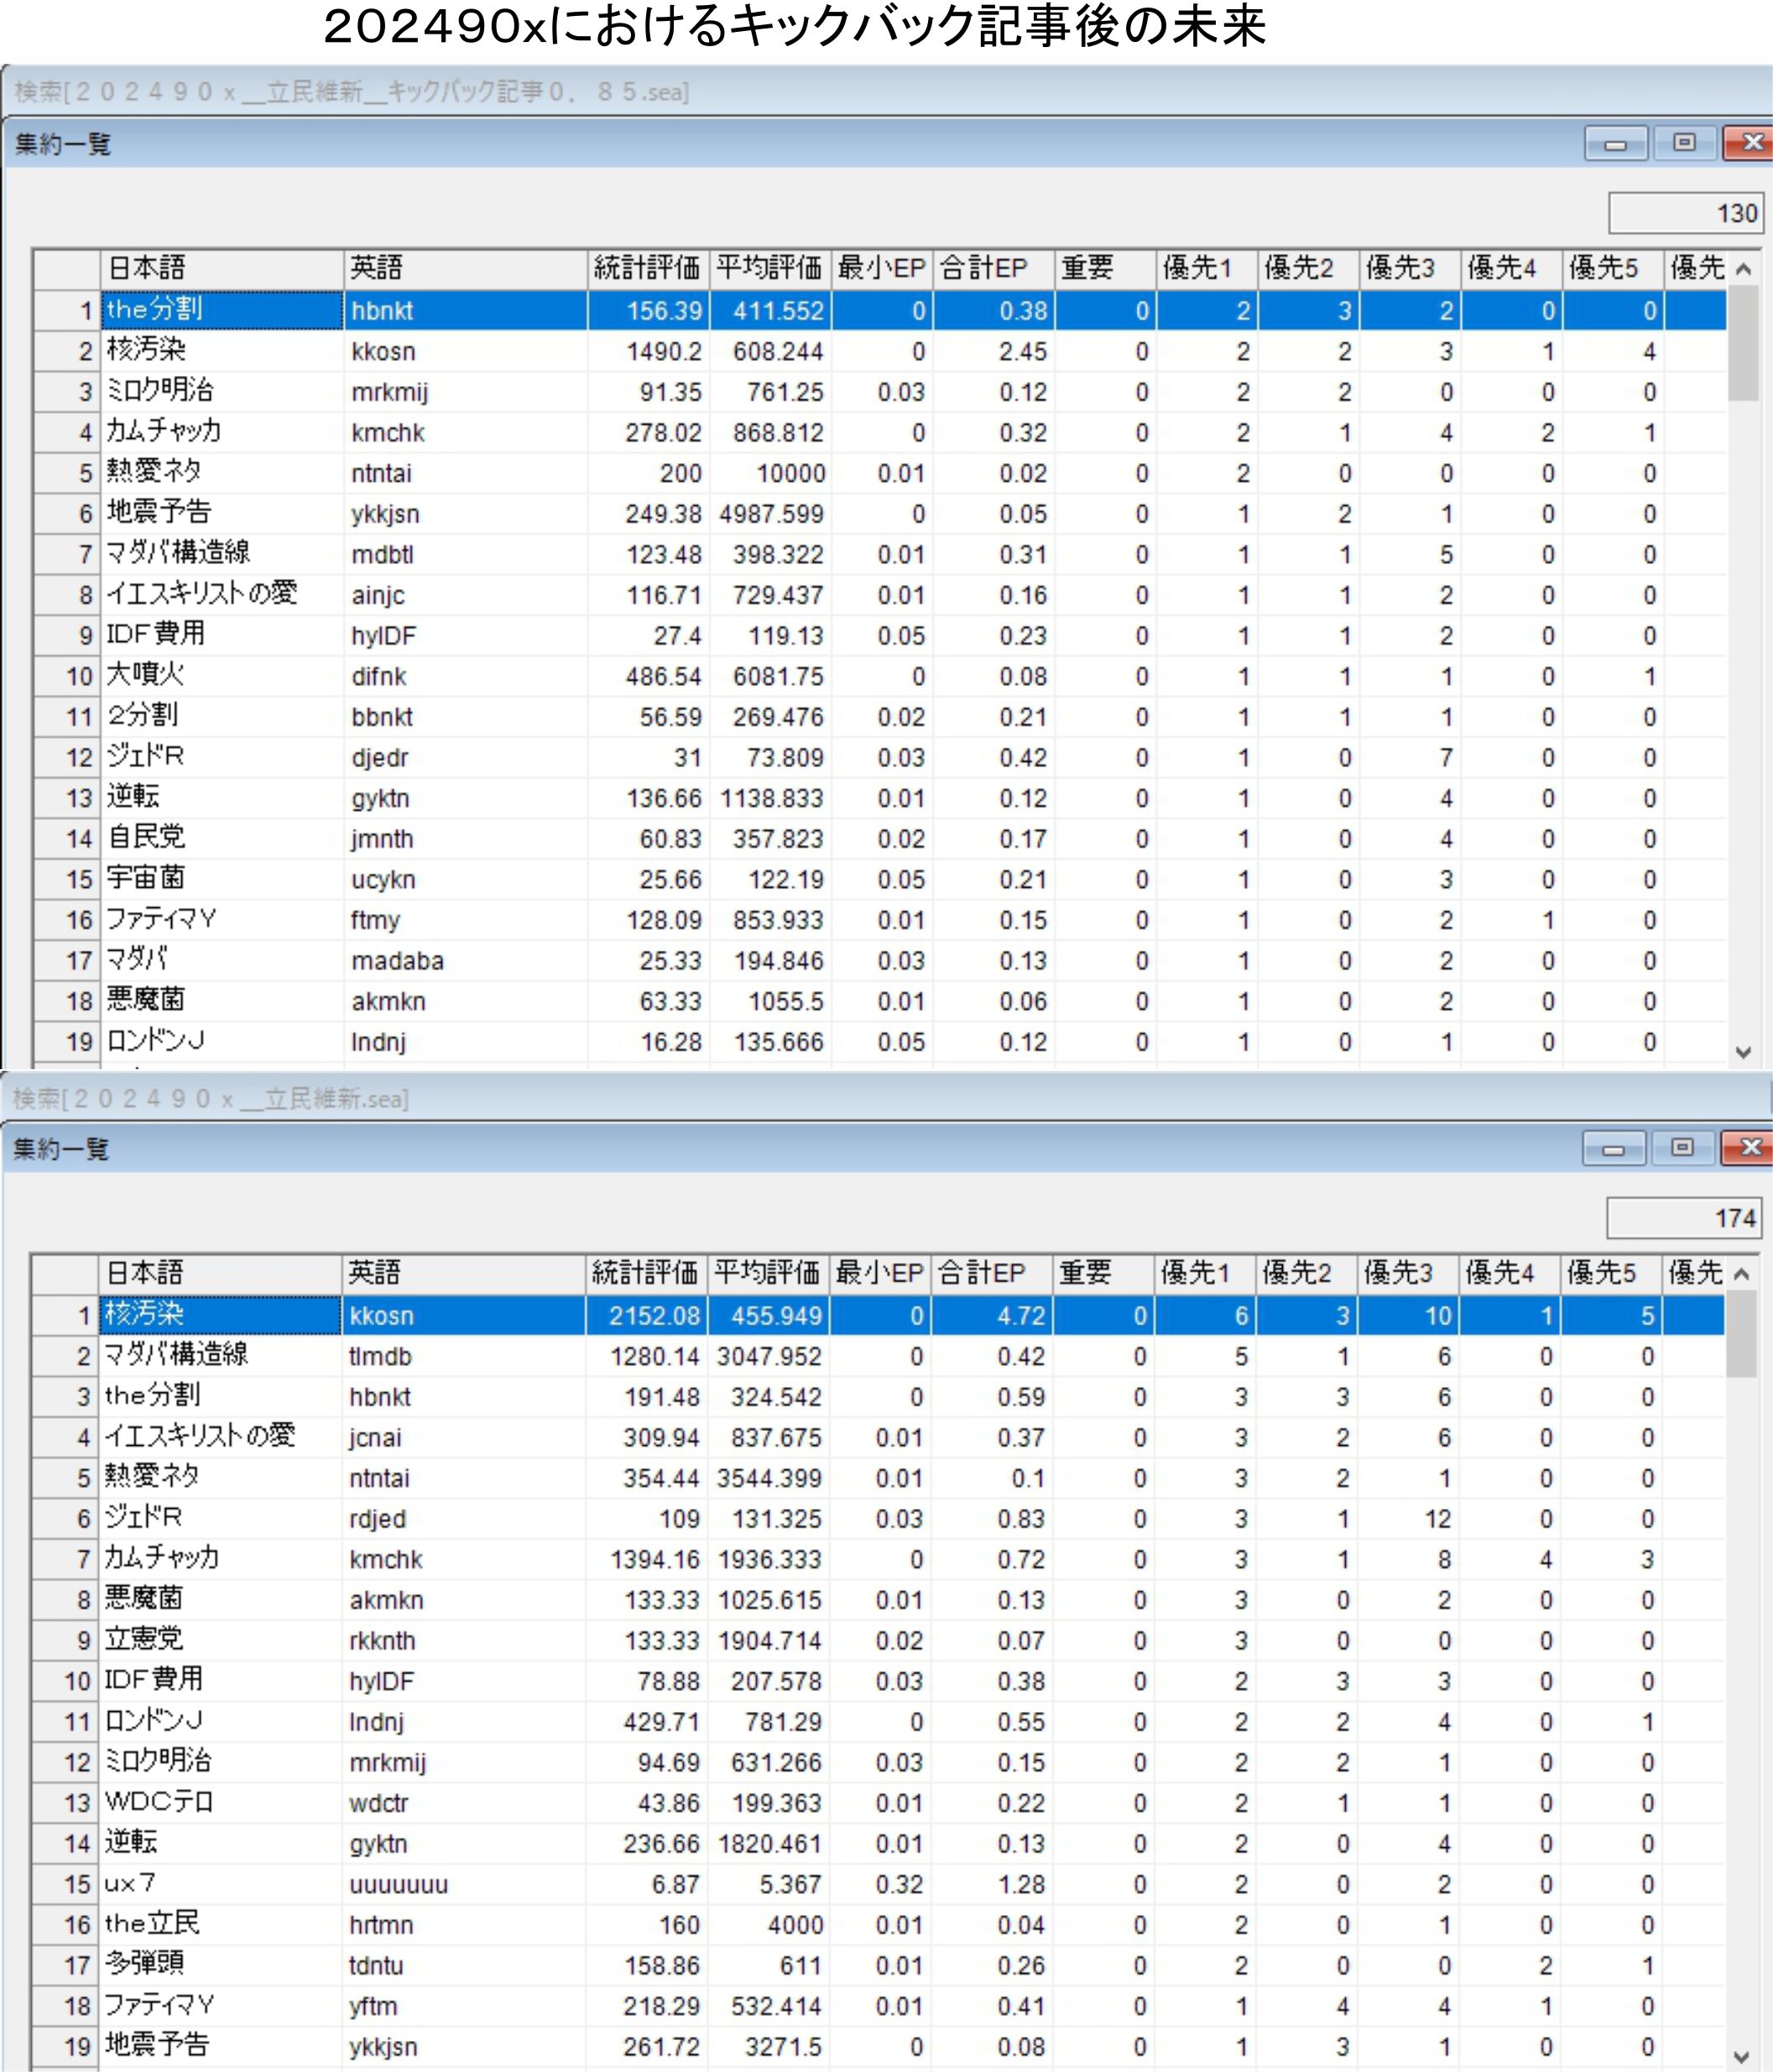Image resolution: width=1773 pixels, height=2072 pixels.
Task: Click English code djedr in upper table
Action: [380, 757]
